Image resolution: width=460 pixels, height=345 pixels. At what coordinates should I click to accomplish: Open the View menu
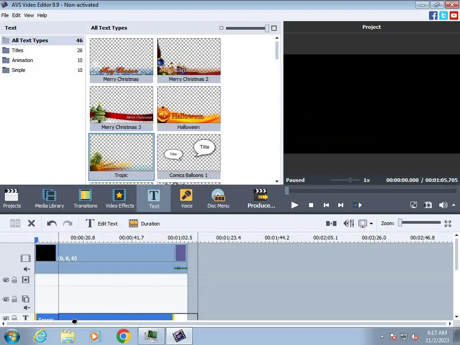click(29, 15)
